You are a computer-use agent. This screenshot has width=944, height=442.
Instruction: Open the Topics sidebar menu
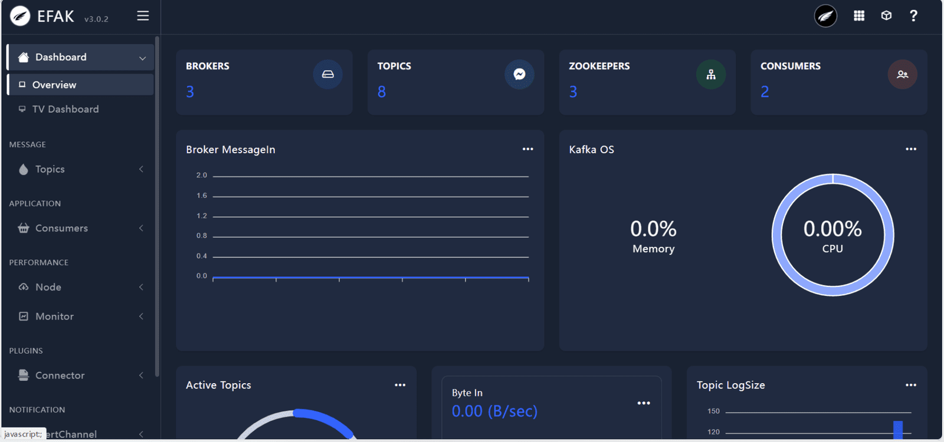pyautogui.click(x=80, y=169)
